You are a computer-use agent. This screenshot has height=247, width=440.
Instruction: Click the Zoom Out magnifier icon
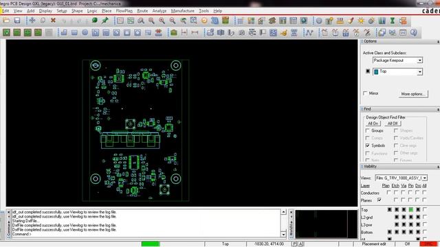click(173, 21)
